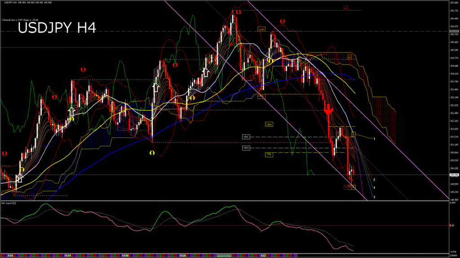Click projection line label 3
The width and height of the screenshot is (460, 258).
pyautogui.click(x=374, y=197)
